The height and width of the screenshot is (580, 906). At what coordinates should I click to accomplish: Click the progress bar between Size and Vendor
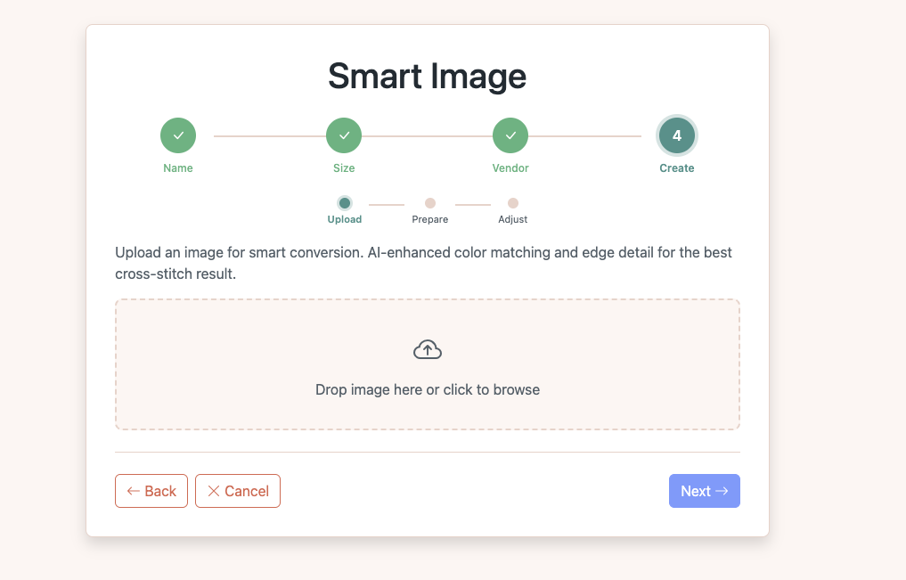tap(427, 135)
